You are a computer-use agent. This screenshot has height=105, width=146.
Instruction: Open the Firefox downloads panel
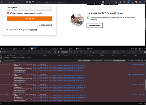point(120,2)
